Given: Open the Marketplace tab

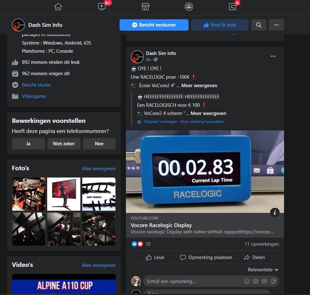Looking at the screenshot, I should [x=145, y=7].
